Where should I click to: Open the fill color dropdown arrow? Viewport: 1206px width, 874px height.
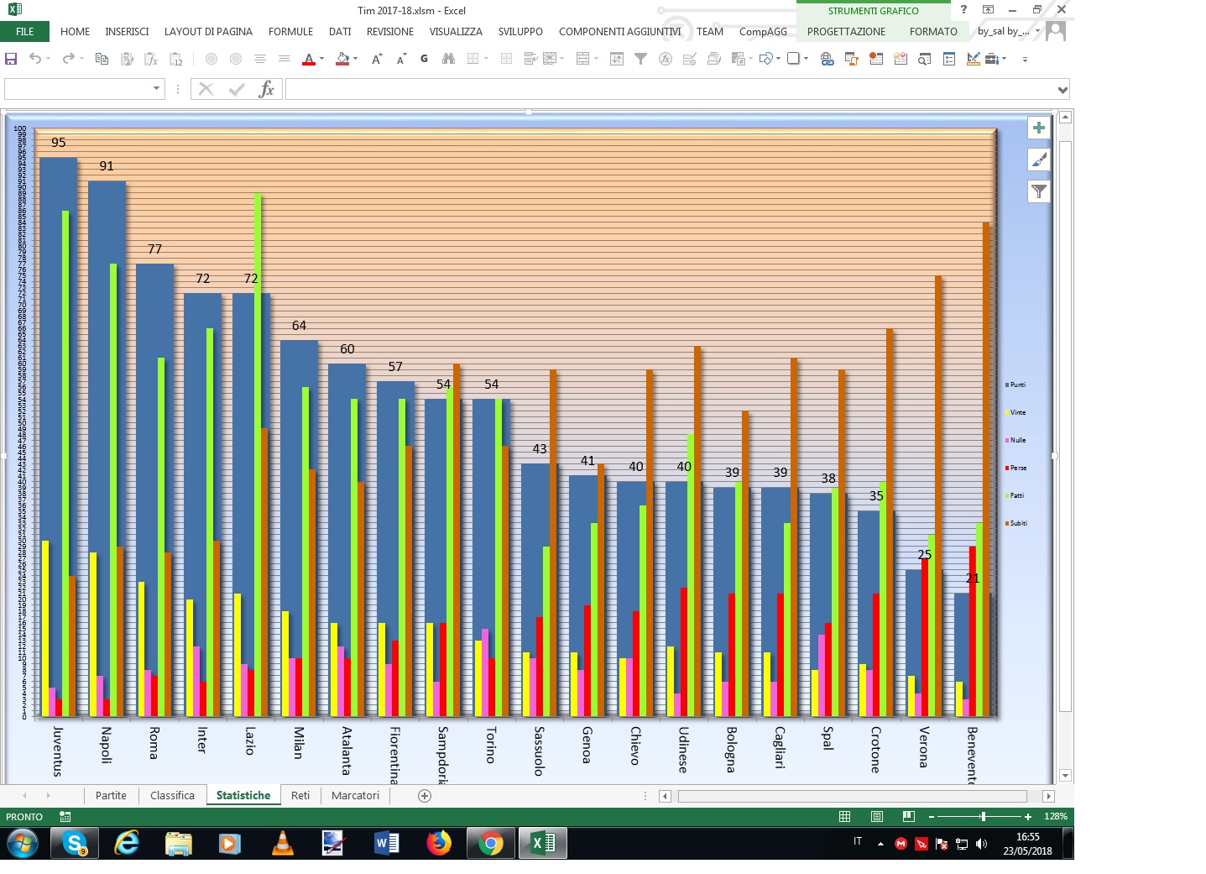coord(355,59)
